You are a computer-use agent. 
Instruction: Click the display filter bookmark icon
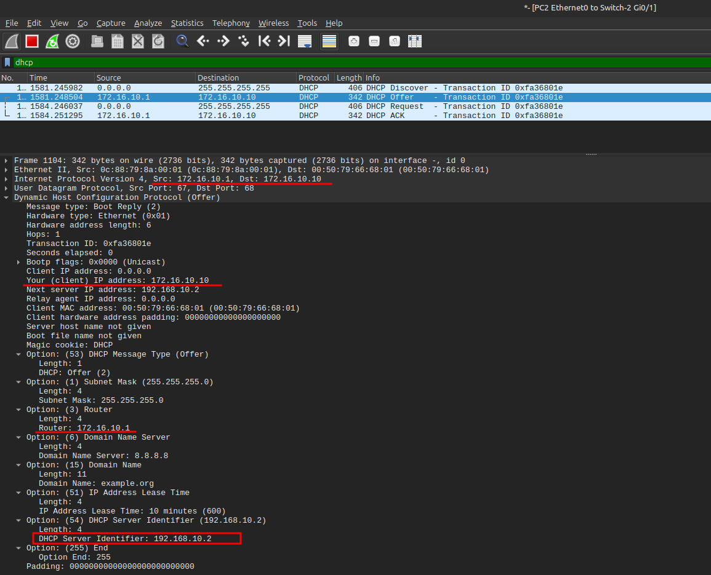click(7, 62)
